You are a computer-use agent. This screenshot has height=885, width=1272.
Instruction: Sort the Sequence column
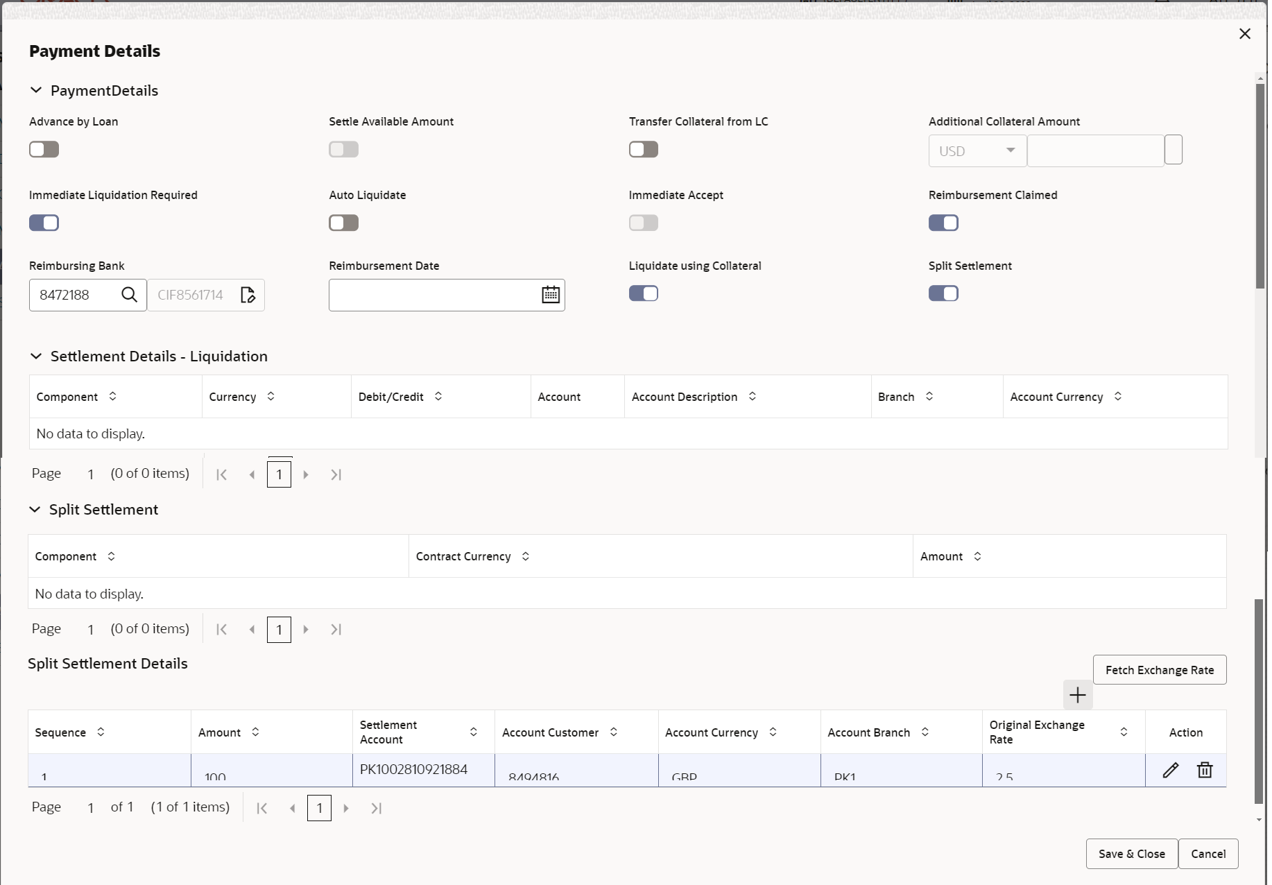pos(101,732)
